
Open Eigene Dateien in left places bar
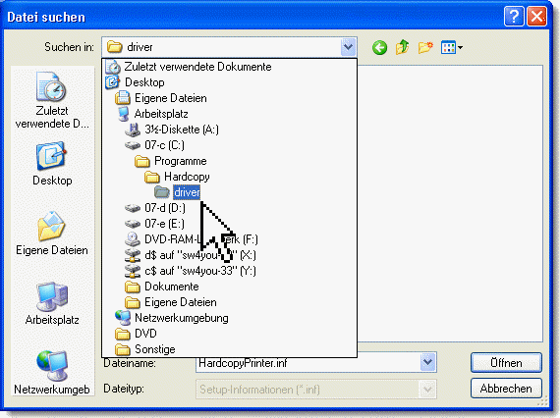(52, 233)
